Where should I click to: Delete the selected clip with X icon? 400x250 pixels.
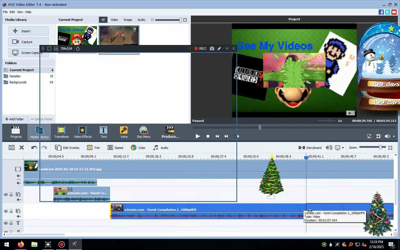coord(22,147)
